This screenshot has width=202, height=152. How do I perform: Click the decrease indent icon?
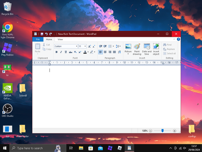coord(101,46)
